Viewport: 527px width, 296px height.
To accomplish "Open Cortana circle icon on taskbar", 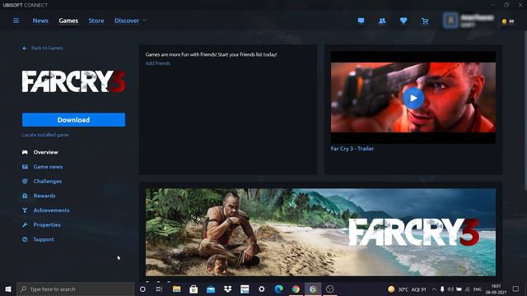I will pos(142,289).
